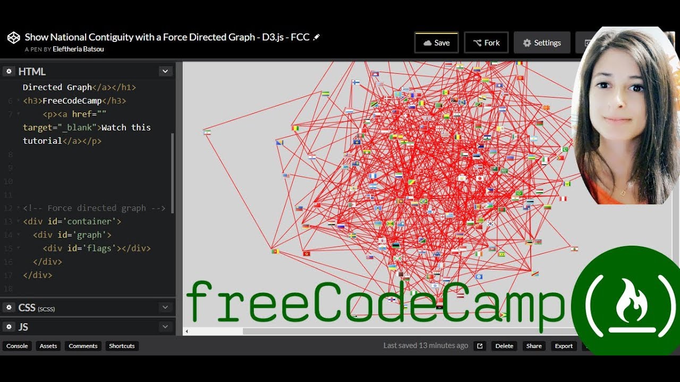Collapse code fold arrow at line 12
The image size is (680, 382).
(19, 208)
